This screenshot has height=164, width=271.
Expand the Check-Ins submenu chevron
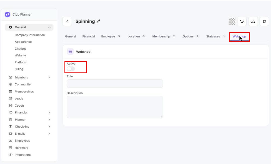point(49,127)
